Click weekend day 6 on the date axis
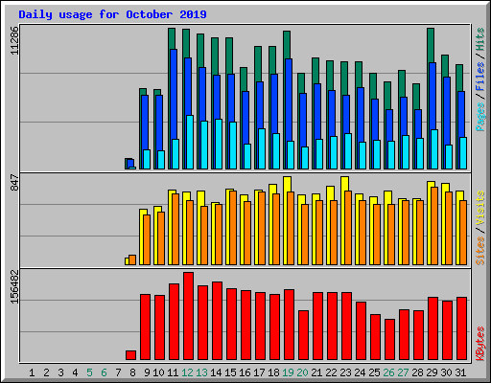This screenshot has width=491, height=383. tap(104, 372)
